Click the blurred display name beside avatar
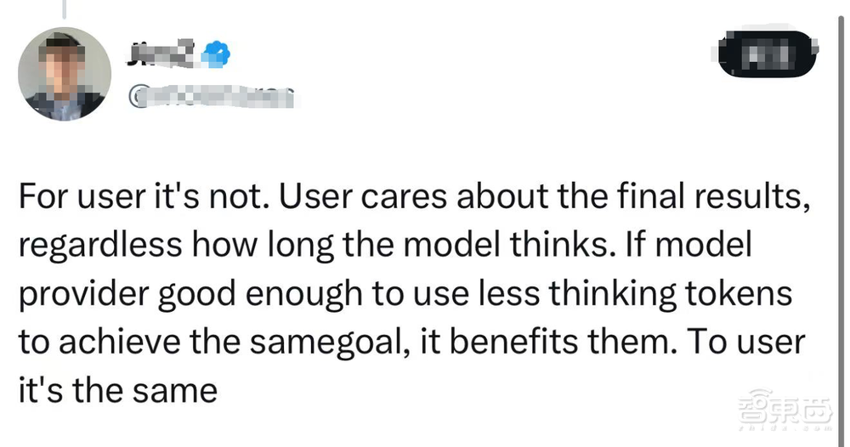Screen dimensions: 850x447 [x=163, y=56]
